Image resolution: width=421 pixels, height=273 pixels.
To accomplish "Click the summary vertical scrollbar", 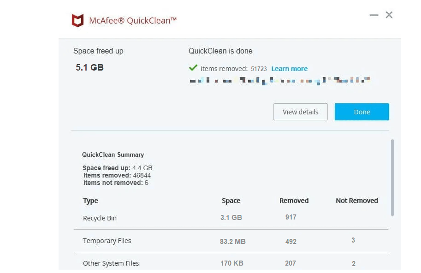I will coord(392,178).
